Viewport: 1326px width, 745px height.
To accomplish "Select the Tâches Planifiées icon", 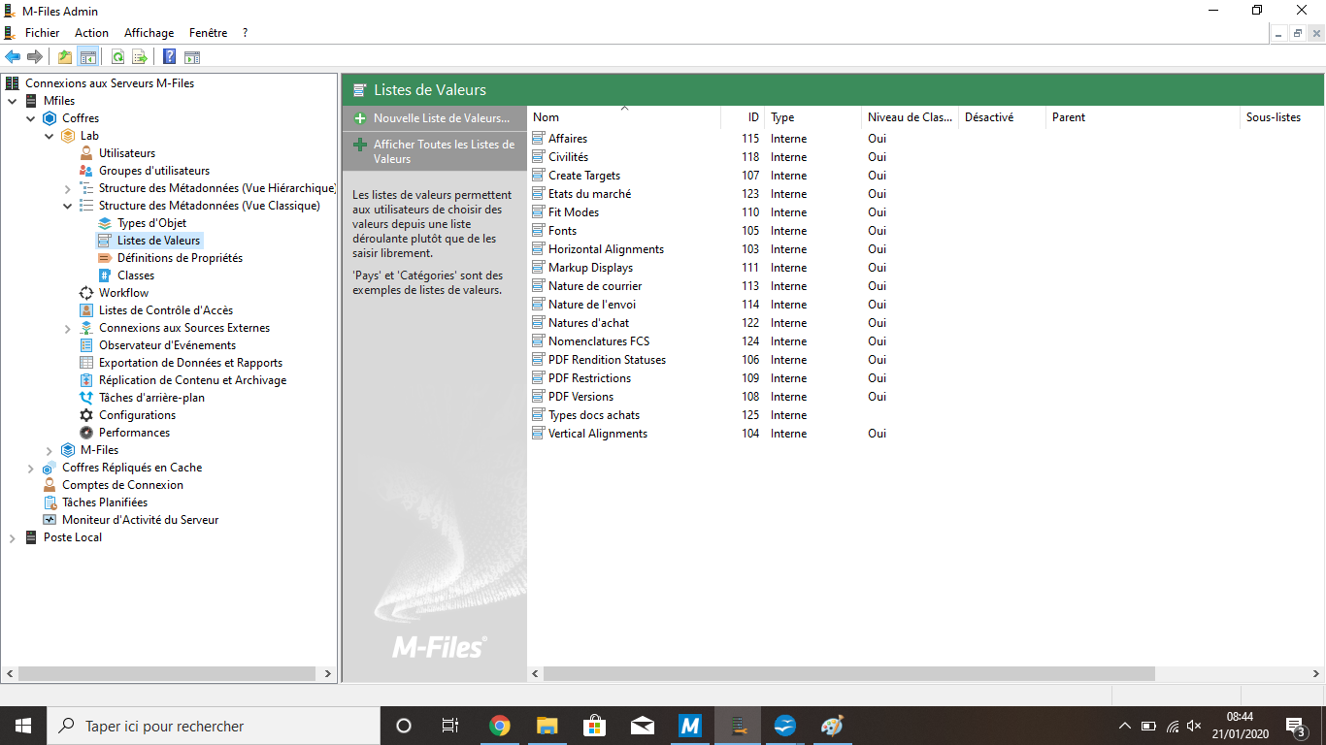I will (50, 502).
